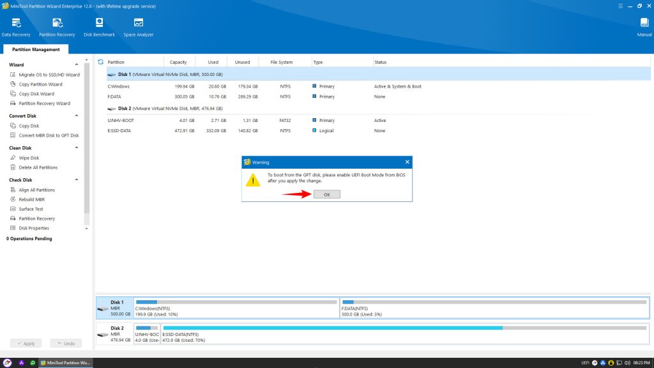Choose Convert MBR Disk to GPT Disk

tap(44, 135)
